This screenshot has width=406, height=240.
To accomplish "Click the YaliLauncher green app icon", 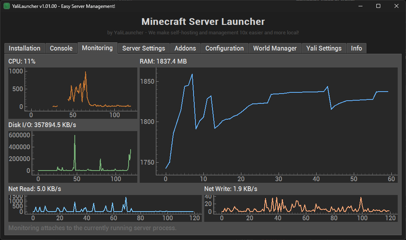I will pyautogui.click(x=7, y=6).
